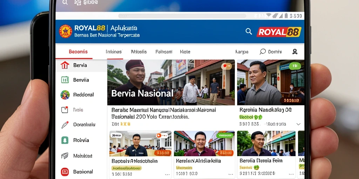Open more options on Bapbeiv Anlesobhelia card
Viewport: 359px width, 179px height.
(167, 175)
